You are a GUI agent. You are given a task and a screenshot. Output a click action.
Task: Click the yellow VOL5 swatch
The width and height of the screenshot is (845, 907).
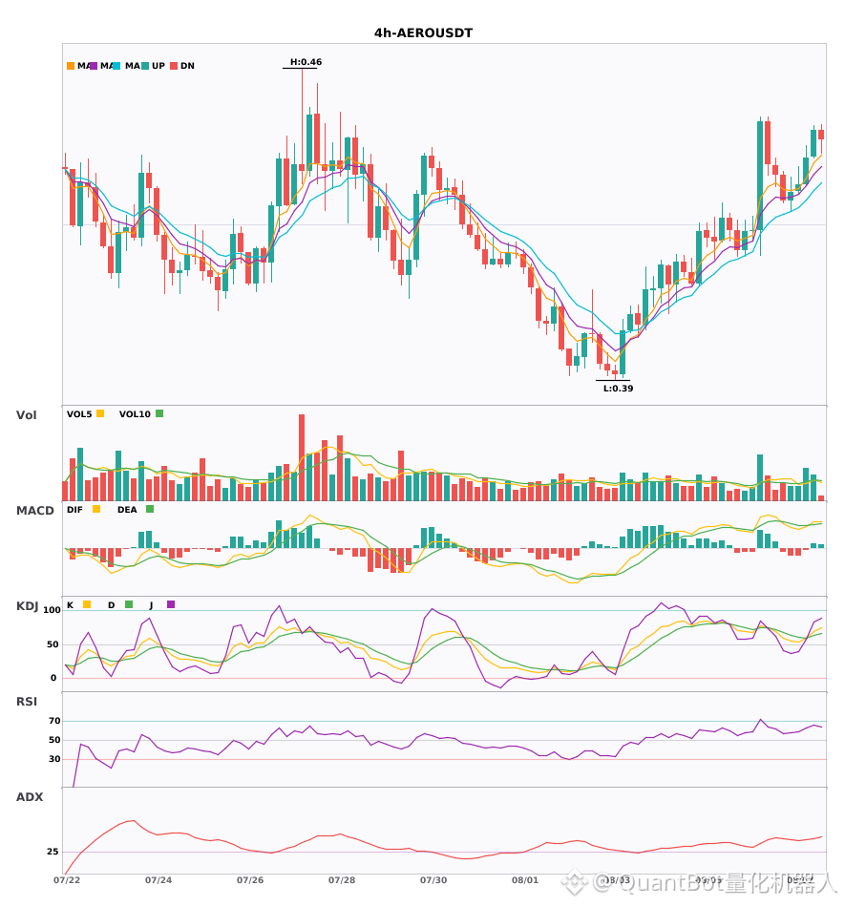point(100,413)
